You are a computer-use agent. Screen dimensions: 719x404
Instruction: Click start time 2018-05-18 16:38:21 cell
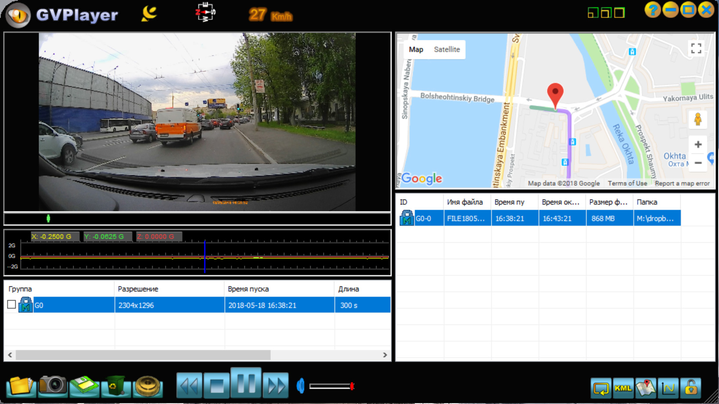[x=279, y=305]
